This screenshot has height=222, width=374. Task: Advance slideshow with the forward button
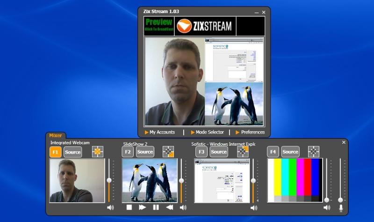coord(143,207)
